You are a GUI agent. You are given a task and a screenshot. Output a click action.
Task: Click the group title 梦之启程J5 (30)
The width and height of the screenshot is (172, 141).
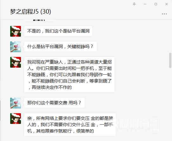(30, 12)
